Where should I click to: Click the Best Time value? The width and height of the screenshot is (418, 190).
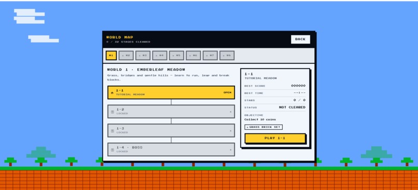point(300,93)
